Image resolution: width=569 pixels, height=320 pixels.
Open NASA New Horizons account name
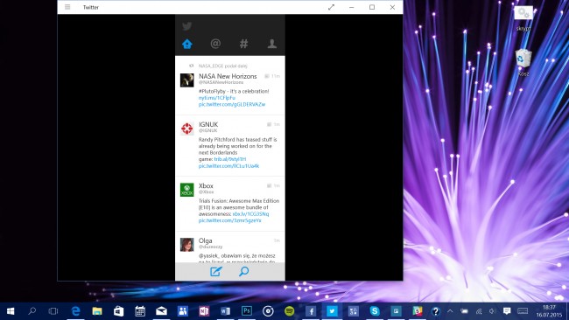(x=228, y=76)
